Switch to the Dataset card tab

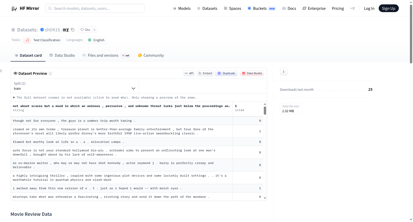[28, 55]
